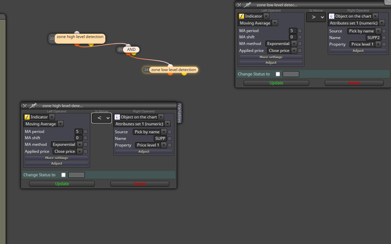The image size is (391, 244).
Task: Open Moving Average dropdown in high level panel
Action: (61, 124)
